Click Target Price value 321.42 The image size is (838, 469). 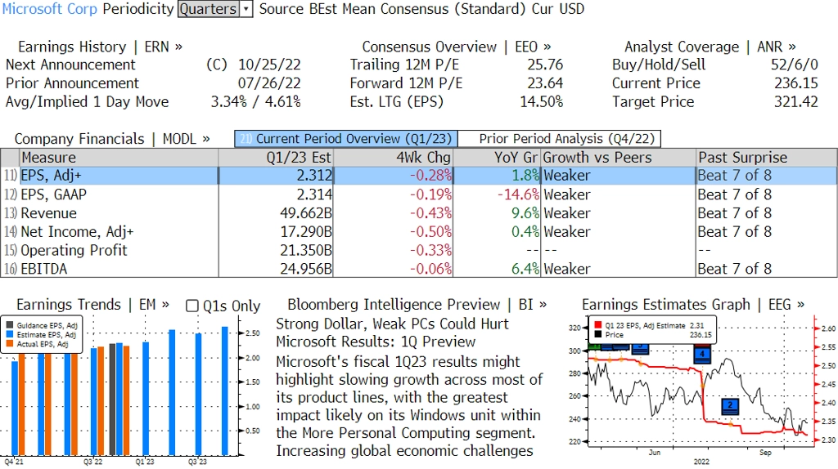click(x=795, y=102)
